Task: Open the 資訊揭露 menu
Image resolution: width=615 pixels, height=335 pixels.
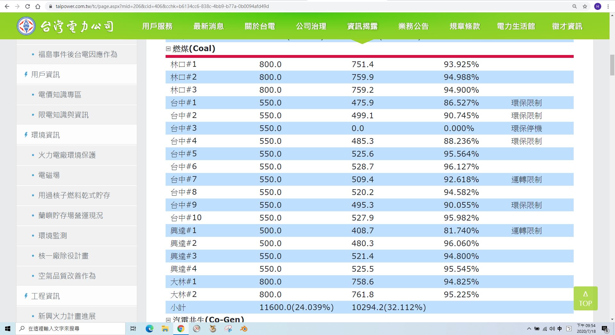Action: pyautogui.click(x=362, y=26)
